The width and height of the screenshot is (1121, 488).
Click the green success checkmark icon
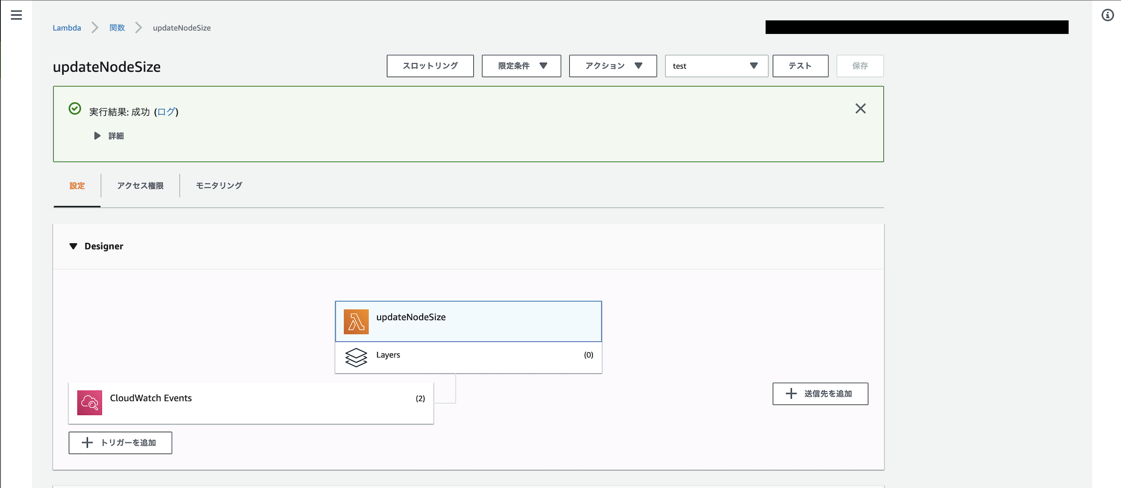[75, 109]
